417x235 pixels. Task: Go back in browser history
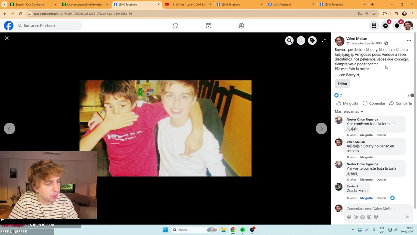5,14
